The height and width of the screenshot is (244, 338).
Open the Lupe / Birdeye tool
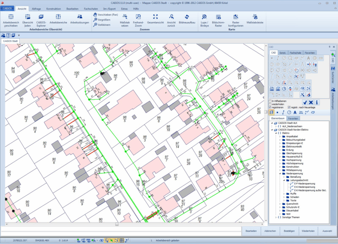[204, 18]
